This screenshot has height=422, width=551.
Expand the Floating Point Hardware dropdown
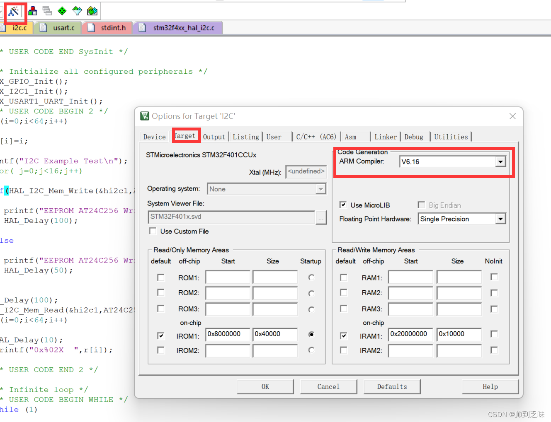click(500, 219)
